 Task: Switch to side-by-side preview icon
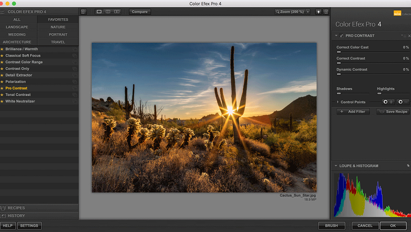(x=118, y=11)
